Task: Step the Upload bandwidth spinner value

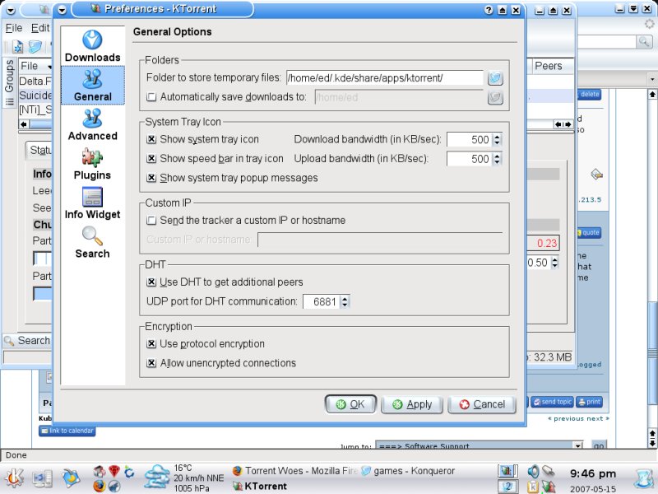Action: point(498,159)
